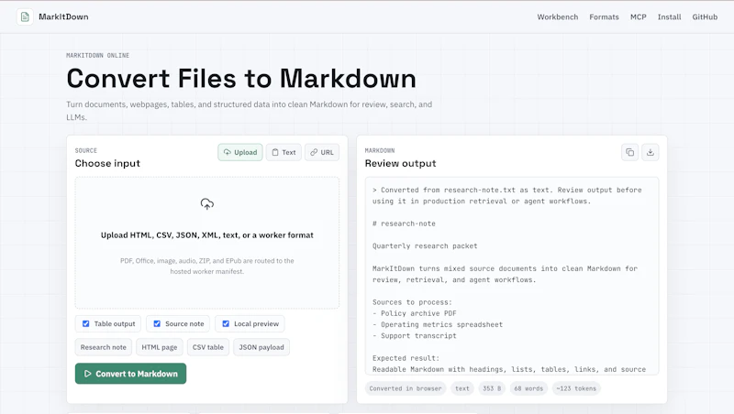Click the cloud upload icon in drop zone
Viewport: 734px width, 414px height.
[x=207, y=204]
